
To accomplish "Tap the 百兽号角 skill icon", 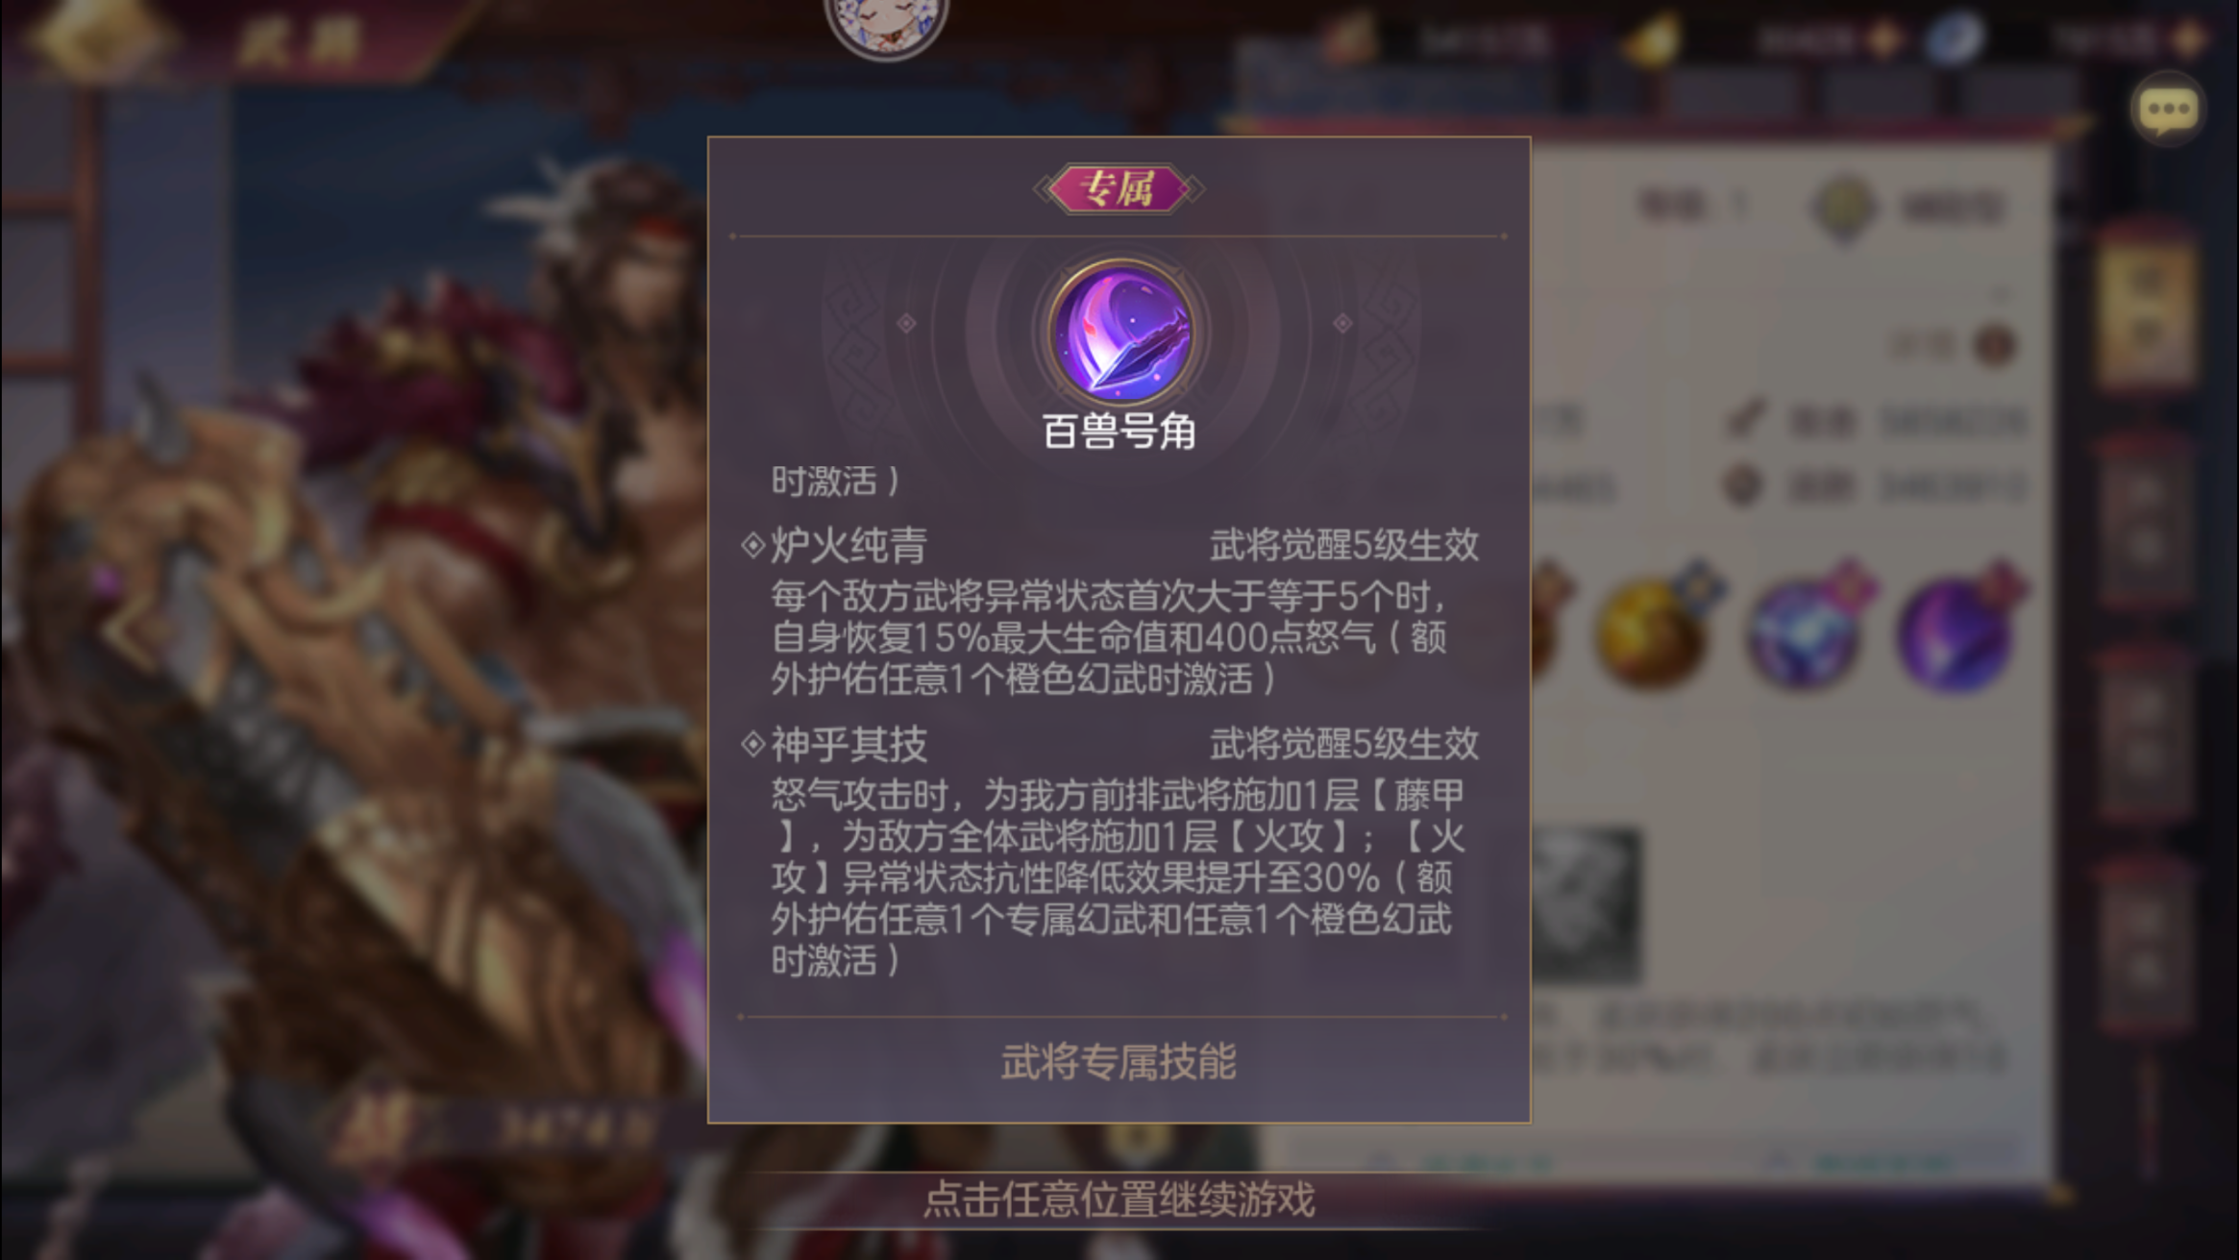I will [x=1120, y=332].
